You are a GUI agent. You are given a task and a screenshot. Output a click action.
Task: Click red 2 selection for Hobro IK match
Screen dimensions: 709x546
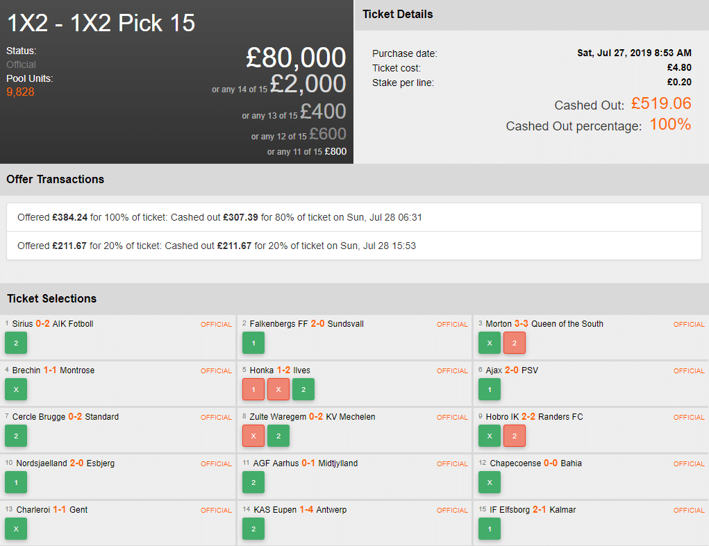[x=515, y=436]
